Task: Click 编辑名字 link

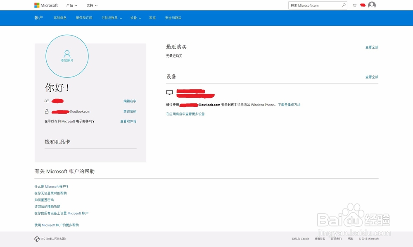Action: click(x=130, y=101)
